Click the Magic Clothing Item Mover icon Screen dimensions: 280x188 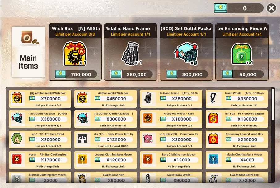point(213,159)
